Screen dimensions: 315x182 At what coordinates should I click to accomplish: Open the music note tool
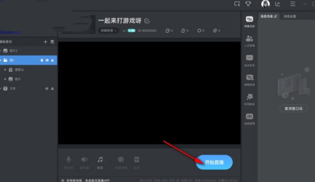100,162
